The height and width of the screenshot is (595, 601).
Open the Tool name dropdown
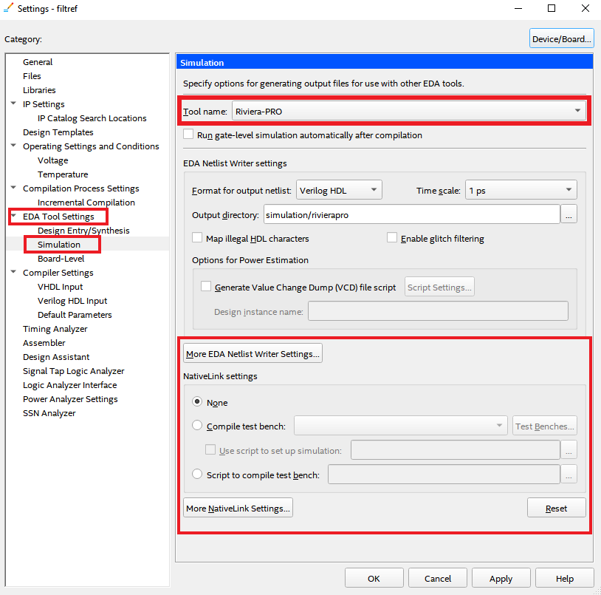(408, 112)
